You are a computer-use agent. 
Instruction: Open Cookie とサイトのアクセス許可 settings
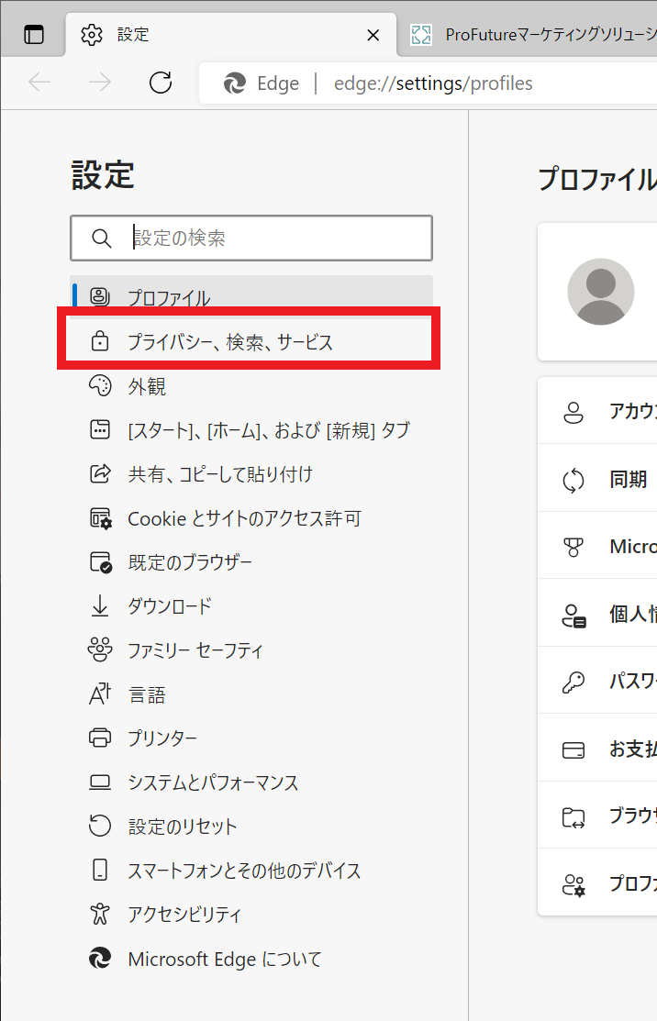(x=251, y=518)
